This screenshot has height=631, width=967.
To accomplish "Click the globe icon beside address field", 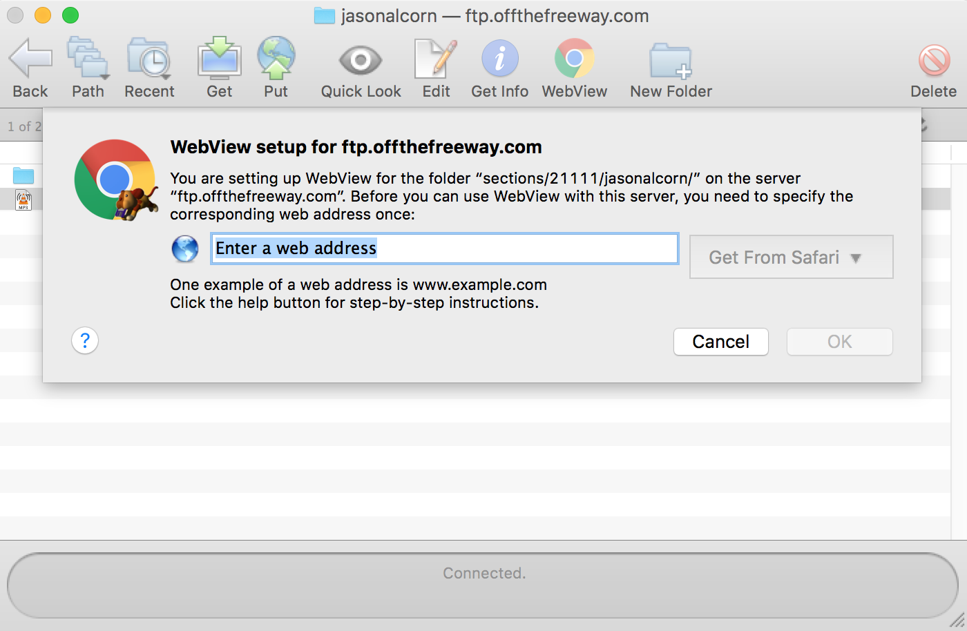I will [x=185, y=249].
